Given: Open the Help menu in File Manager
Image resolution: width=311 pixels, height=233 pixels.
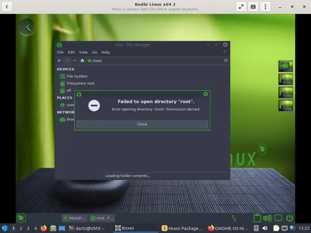Looking at the screenshot, I should pyautogui.click(x=105, y=52).
